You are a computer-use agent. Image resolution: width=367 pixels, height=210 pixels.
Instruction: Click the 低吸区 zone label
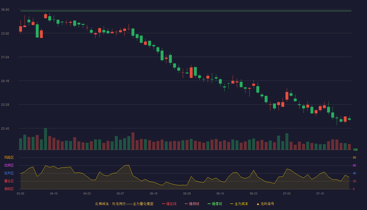[x=9, y=189]
